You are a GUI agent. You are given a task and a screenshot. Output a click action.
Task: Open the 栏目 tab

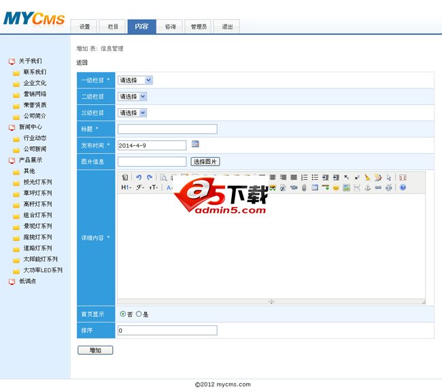pos(113,27)
